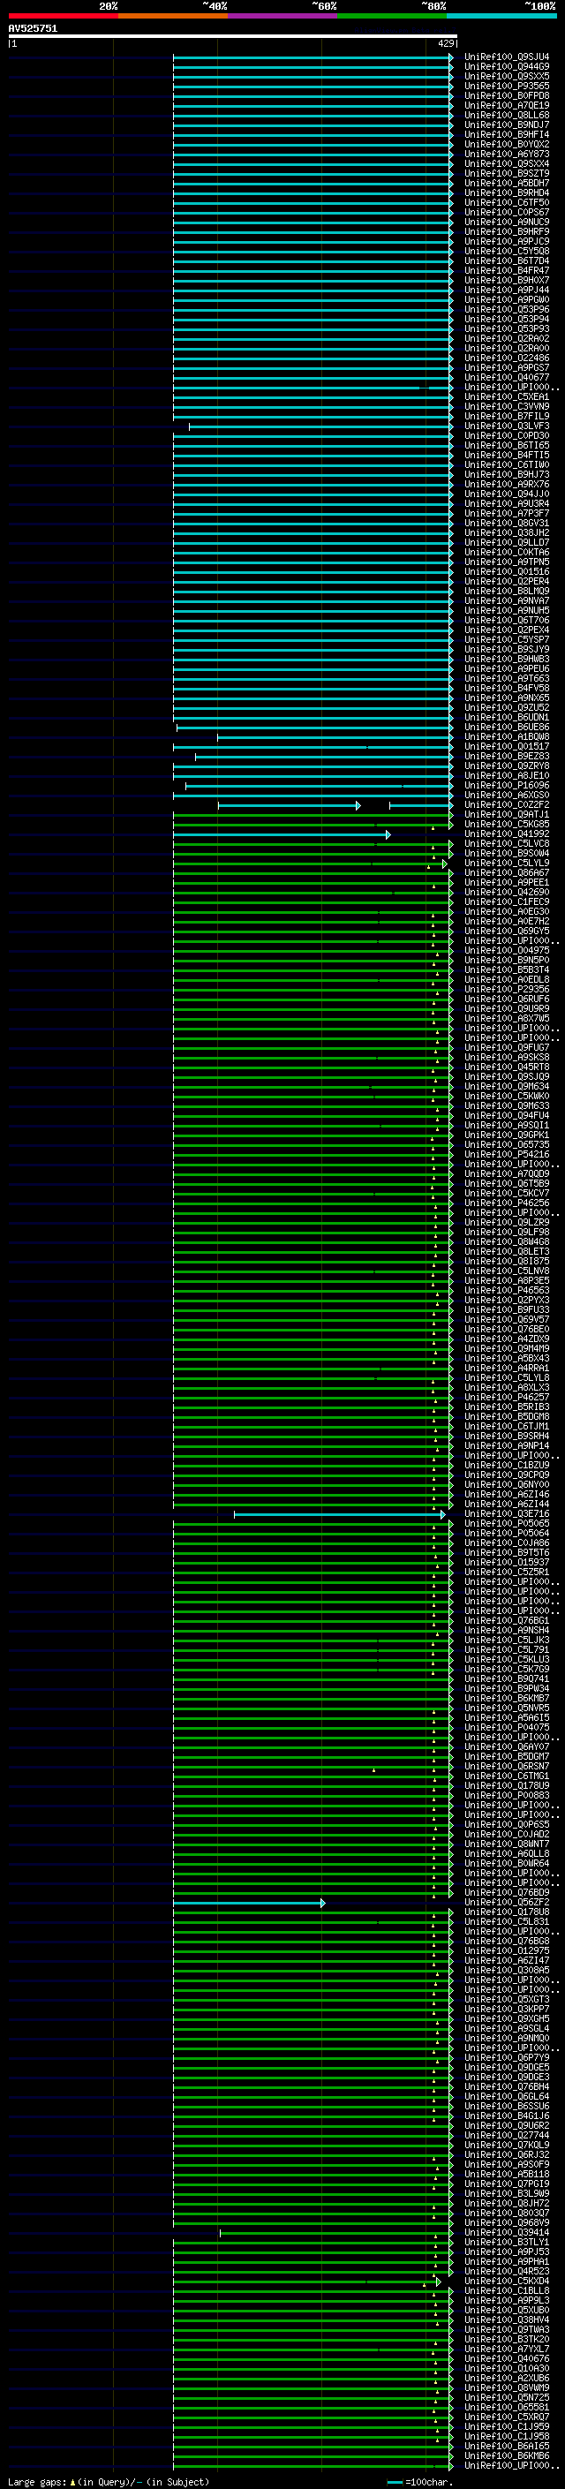
Task: Select label UniRef100_B7FIL9
Action: point(506,416)
